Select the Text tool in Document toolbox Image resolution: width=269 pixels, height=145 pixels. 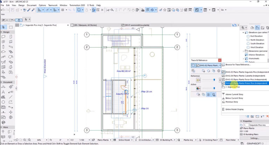(4, 92)
